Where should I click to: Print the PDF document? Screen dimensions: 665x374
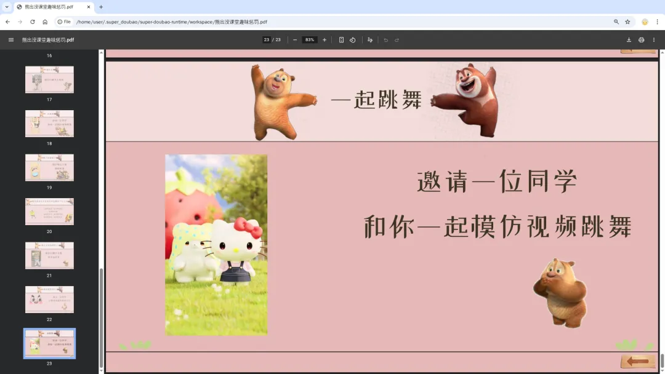click(641, 40)
